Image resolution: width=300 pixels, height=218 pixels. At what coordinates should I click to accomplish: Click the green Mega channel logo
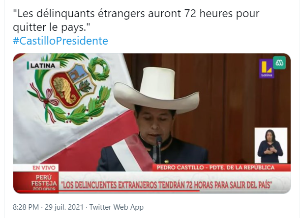pyautogui.click(x=279, y=63)
